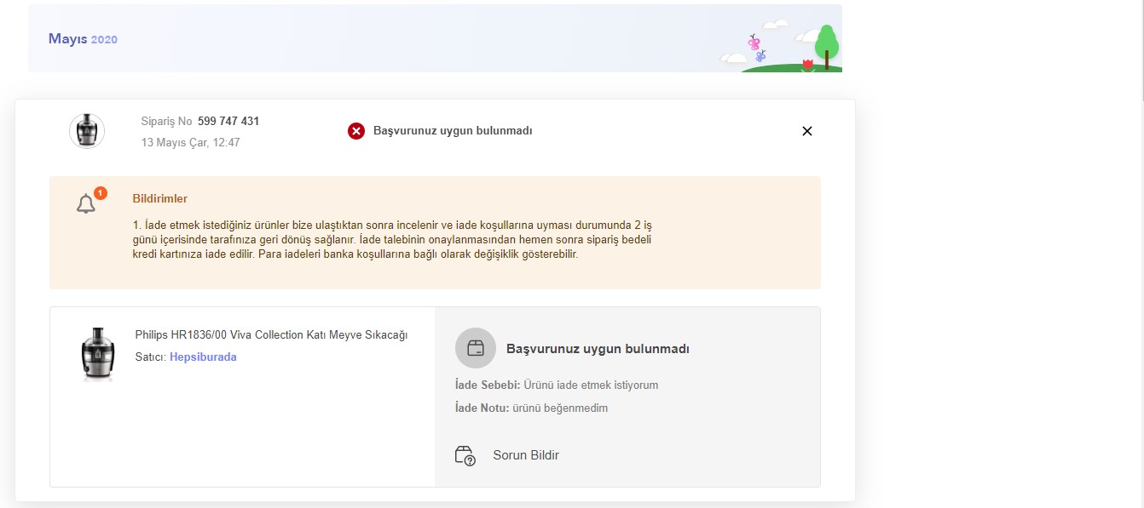This screenshot has width=1144, height=508.
Task: Click the İade Sebebi reason line
Action: click(557, 385)
